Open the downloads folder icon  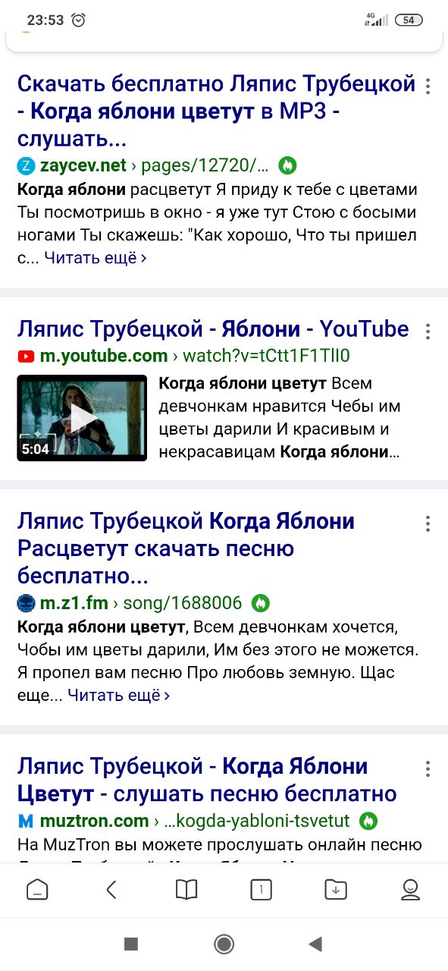(x=335, y=889)
